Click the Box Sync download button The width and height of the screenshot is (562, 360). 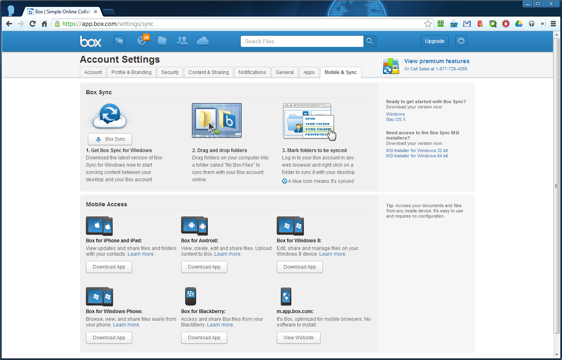[x=110, y=139]
